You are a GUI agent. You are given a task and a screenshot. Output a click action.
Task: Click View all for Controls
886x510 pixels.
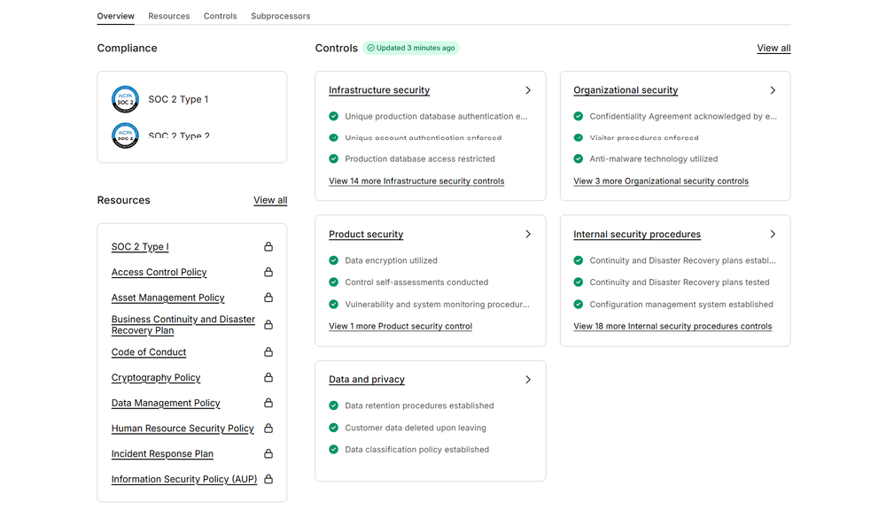point(773,48)
